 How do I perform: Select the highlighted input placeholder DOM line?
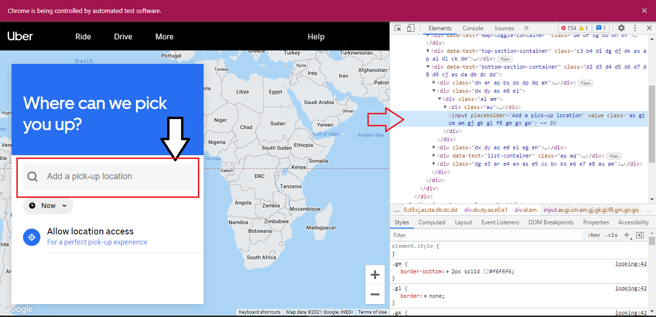(x=519, y=119)
